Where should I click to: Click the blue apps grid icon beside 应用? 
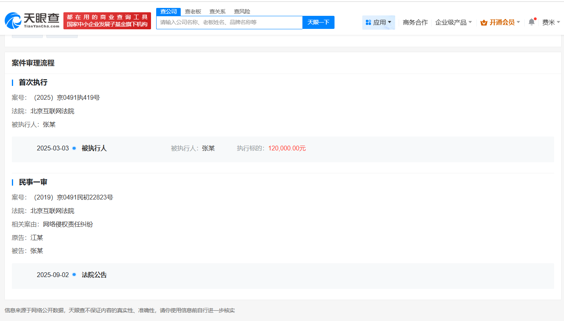(x=369, y=22)
